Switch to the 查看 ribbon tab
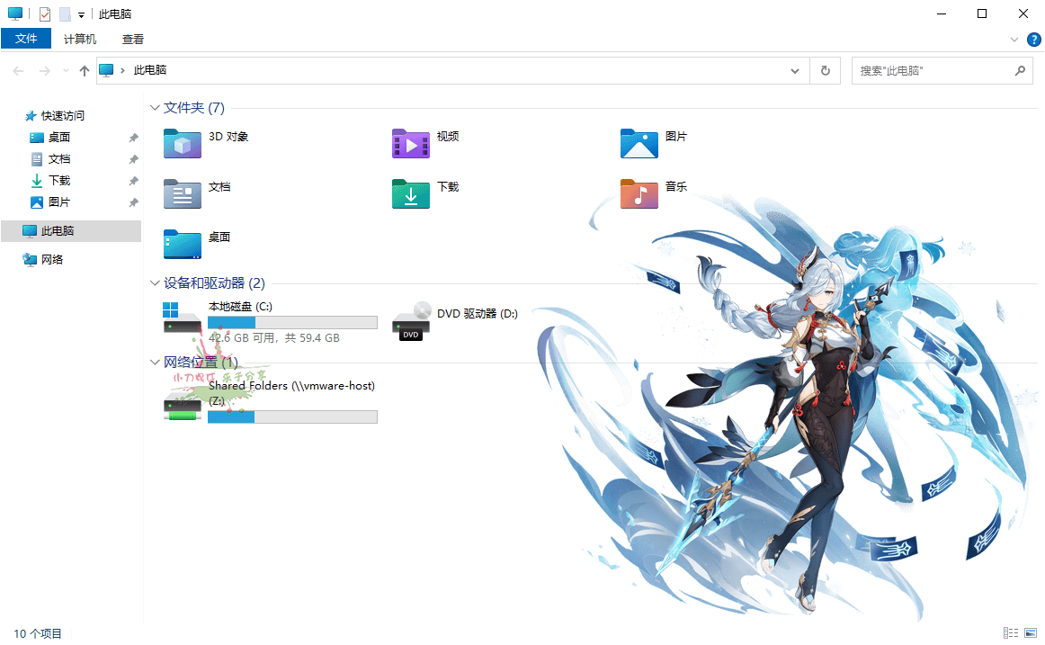The width and height of the screenshot is (1045, 645). (x=133, y=39)
